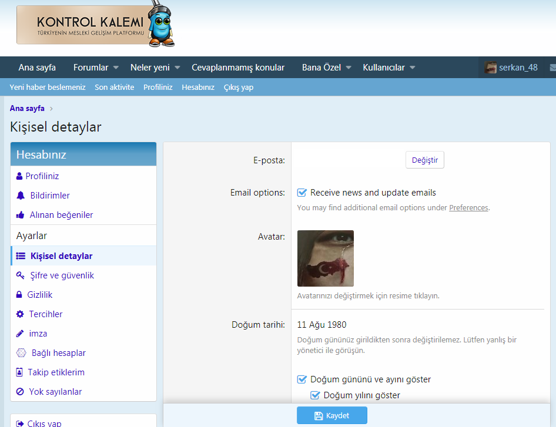
Task: Click the thumbs-up icon beside Alınan beğeniler
Action: (x=20, y=215)
